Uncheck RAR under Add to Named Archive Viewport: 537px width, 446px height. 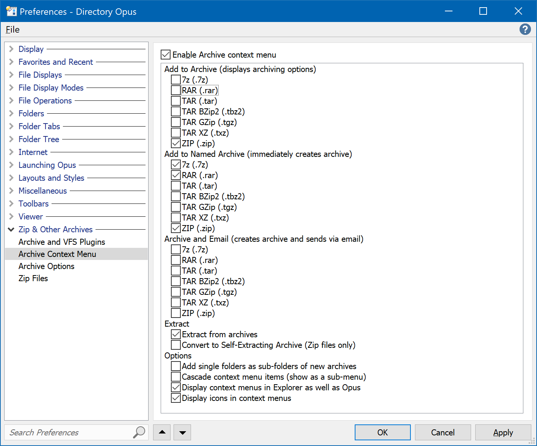pyautogui.click(x=175, y=175)
